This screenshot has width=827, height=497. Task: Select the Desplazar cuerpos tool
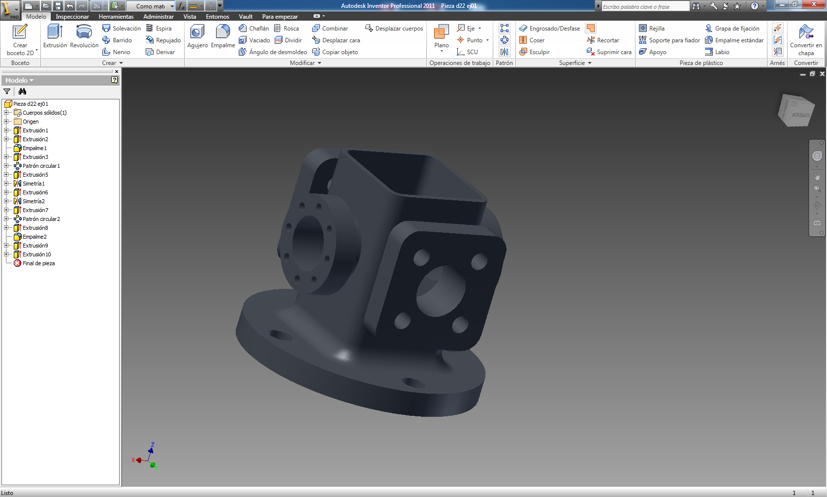click(x=394, y=29)
